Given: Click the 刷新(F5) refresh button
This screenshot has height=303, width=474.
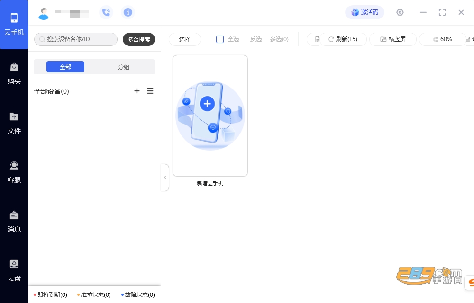Looking at the screenshot, I should tap(343, 39).
